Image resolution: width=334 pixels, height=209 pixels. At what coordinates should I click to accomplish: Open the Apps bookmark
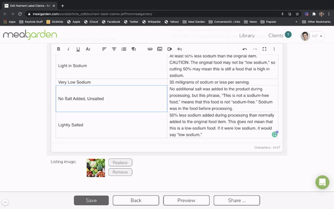(9, 22)
